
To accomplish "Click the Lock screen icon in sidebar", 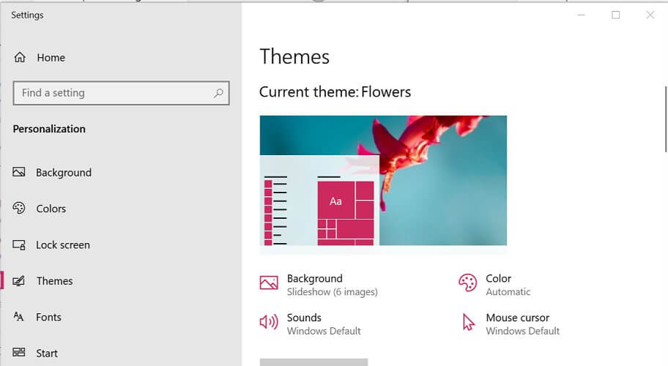I will click(x=19, y=244).
